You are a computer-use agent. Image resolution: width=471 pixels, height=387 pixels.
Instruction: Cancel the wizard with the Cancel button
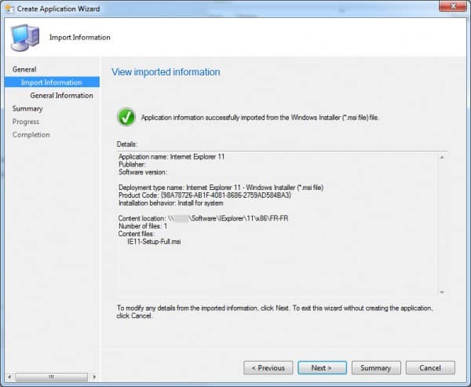click(430, 367)
